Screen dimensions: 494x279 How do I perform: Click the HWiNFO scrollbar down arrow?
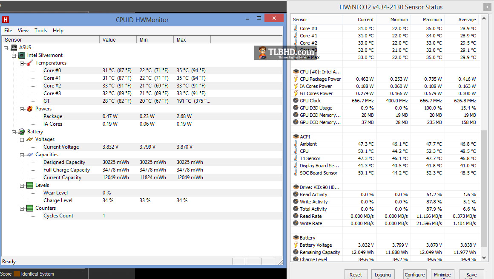[484, 258]
